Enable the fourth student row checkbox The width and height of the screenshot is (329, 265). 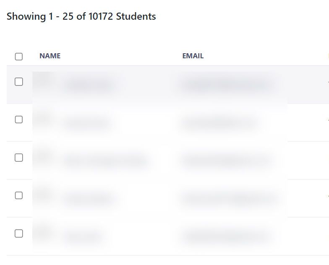click(x=19, y=195)
